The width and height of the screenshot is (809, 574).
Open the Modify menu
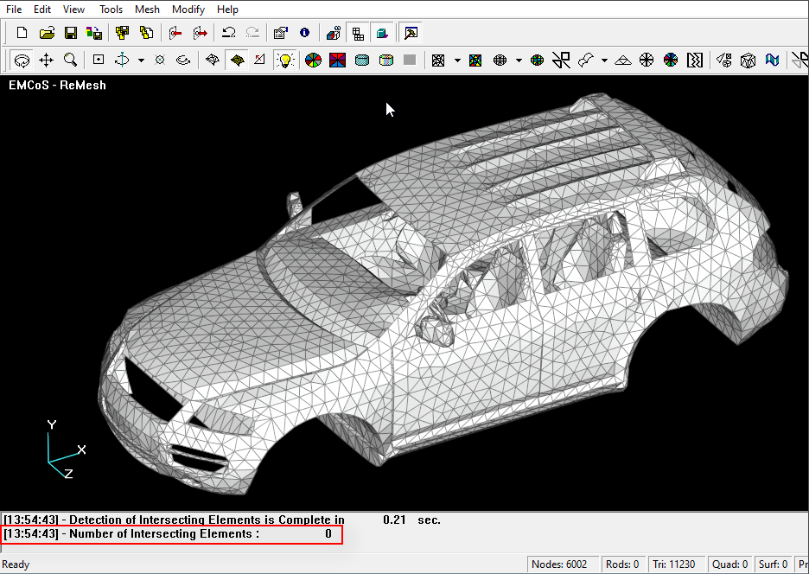(x=188, y=10)
